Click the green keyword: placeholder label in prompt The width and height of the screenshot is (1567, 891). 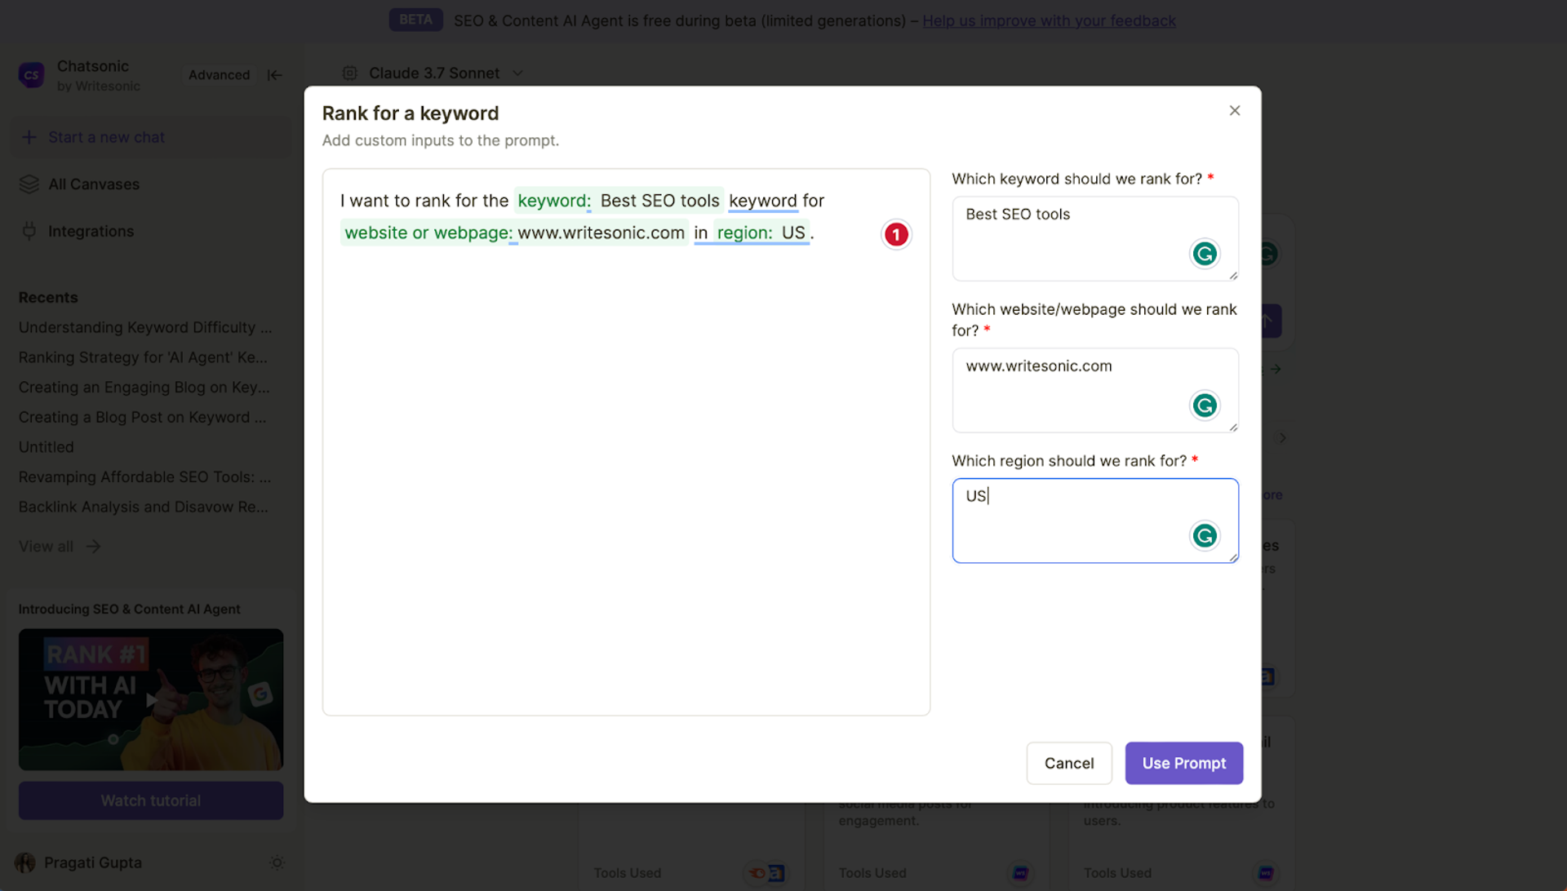pos(554,201)
